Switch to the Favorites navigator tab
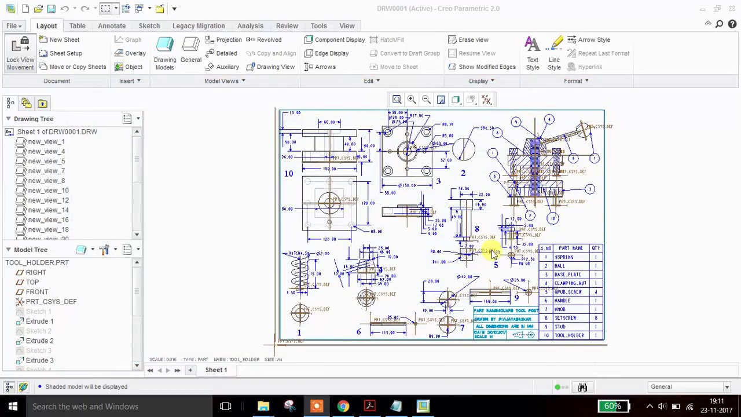Screen dimensions: 741x417 pos(42,103)
